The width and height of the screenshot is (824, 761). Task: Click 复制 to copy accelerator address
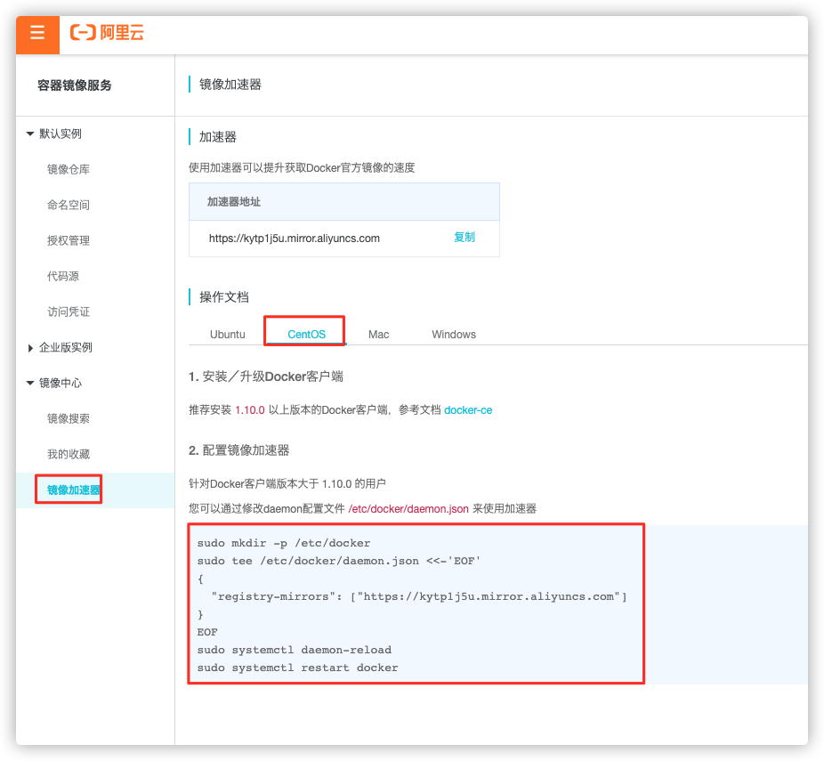point(465,238)
